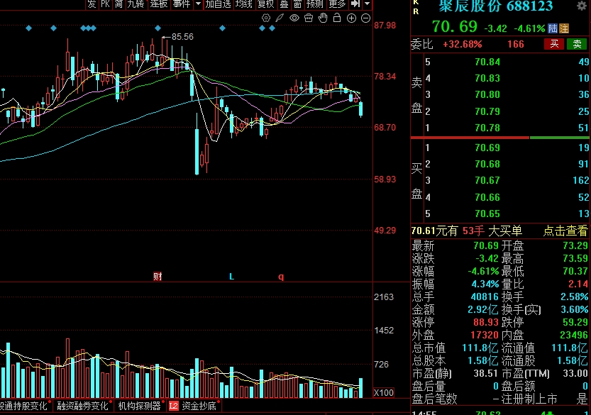591x415 pixels.
Task: Click the L event marker on the chart
Action: (231, 277)
